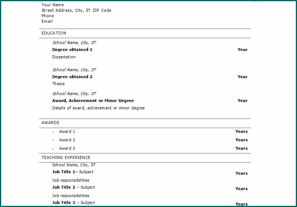
Task: Click "Details of award, achievement or minor degree"
Action: point(99,108)
